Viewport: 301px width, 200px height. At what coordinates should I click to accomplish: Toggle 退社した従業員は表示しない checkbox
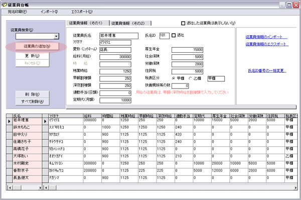coord(183,23)
